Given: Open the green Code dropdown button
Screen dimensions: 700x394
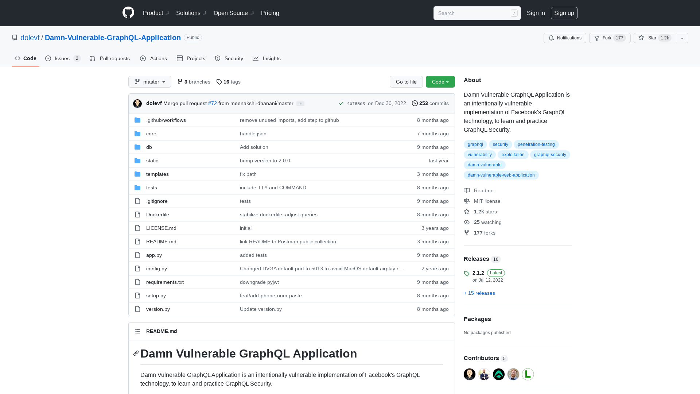Looking at the screenshot, I should click(x=440, y=82).
